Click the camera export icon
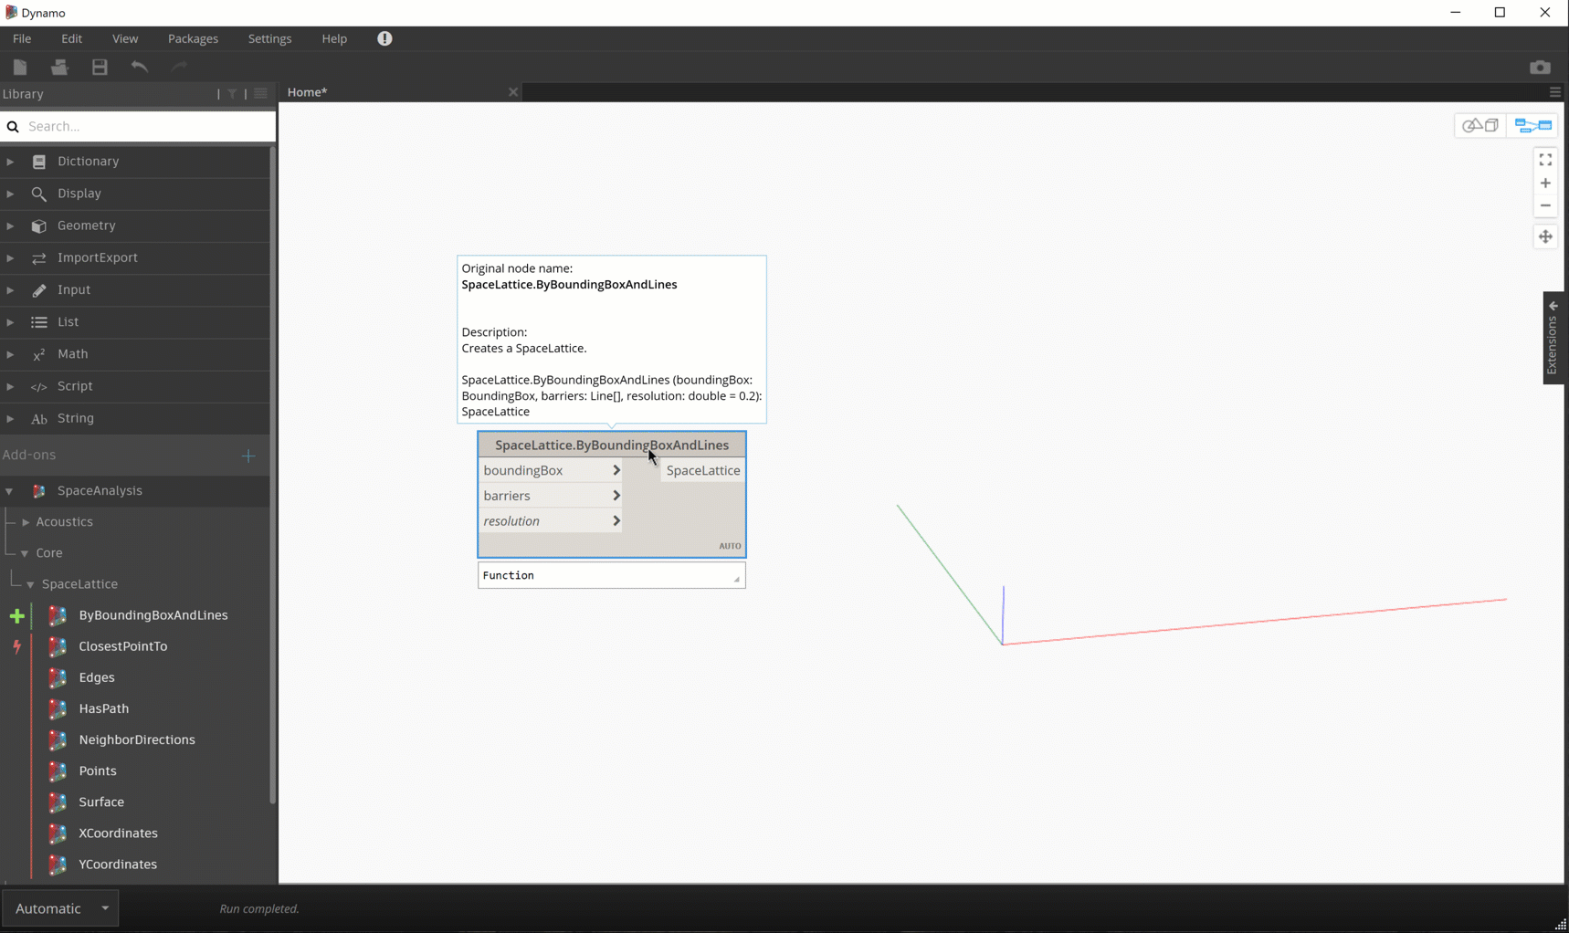Viewport: 1569px width, 933px height. pyautogui.click(x=1541, y=67)
